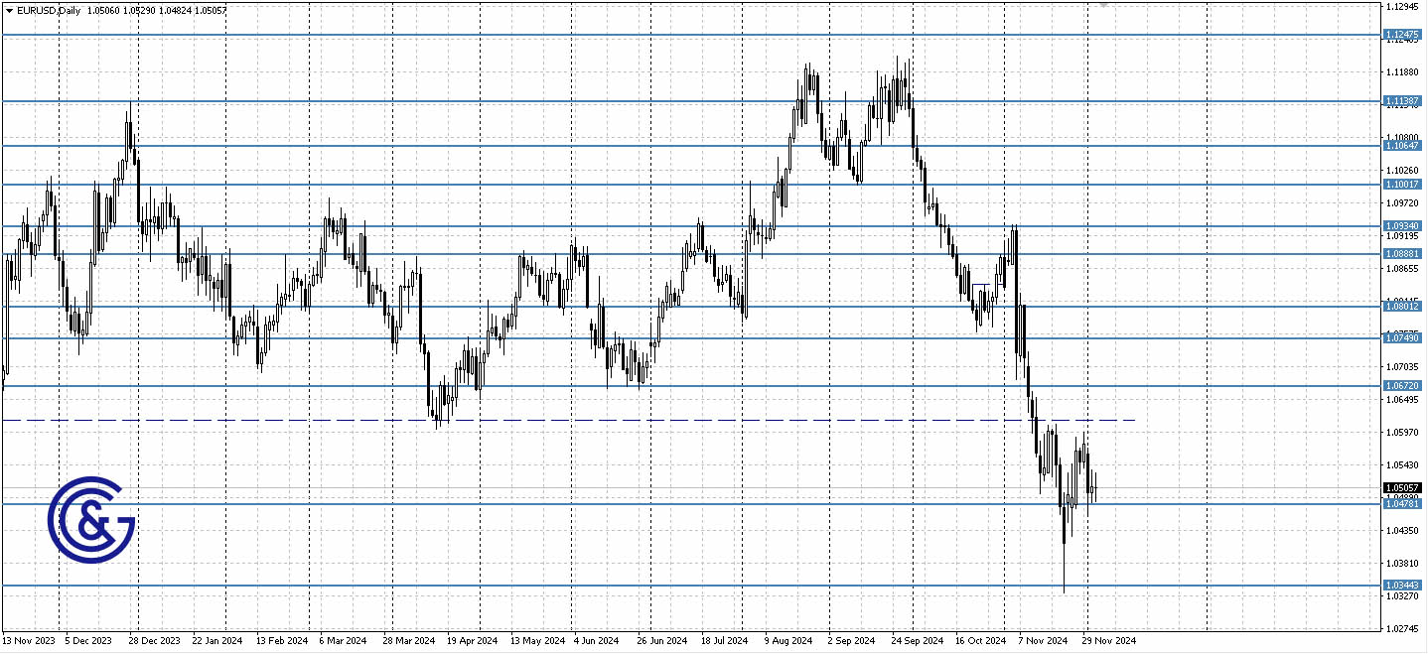Image resolution: width=1428 pixels, height=654 pixels.
Task: Select the 13 Nov 2023 date label
Action: click(28, 641)
